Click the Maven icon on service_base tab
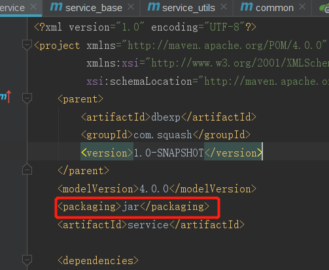 tap(56, 7)
